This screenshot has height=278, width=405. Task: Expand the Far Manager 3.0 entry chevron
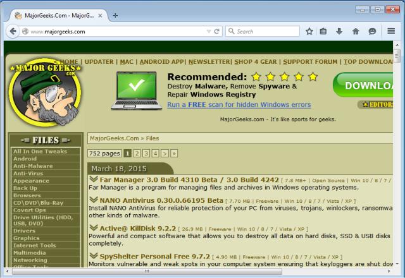coord(94,179)
